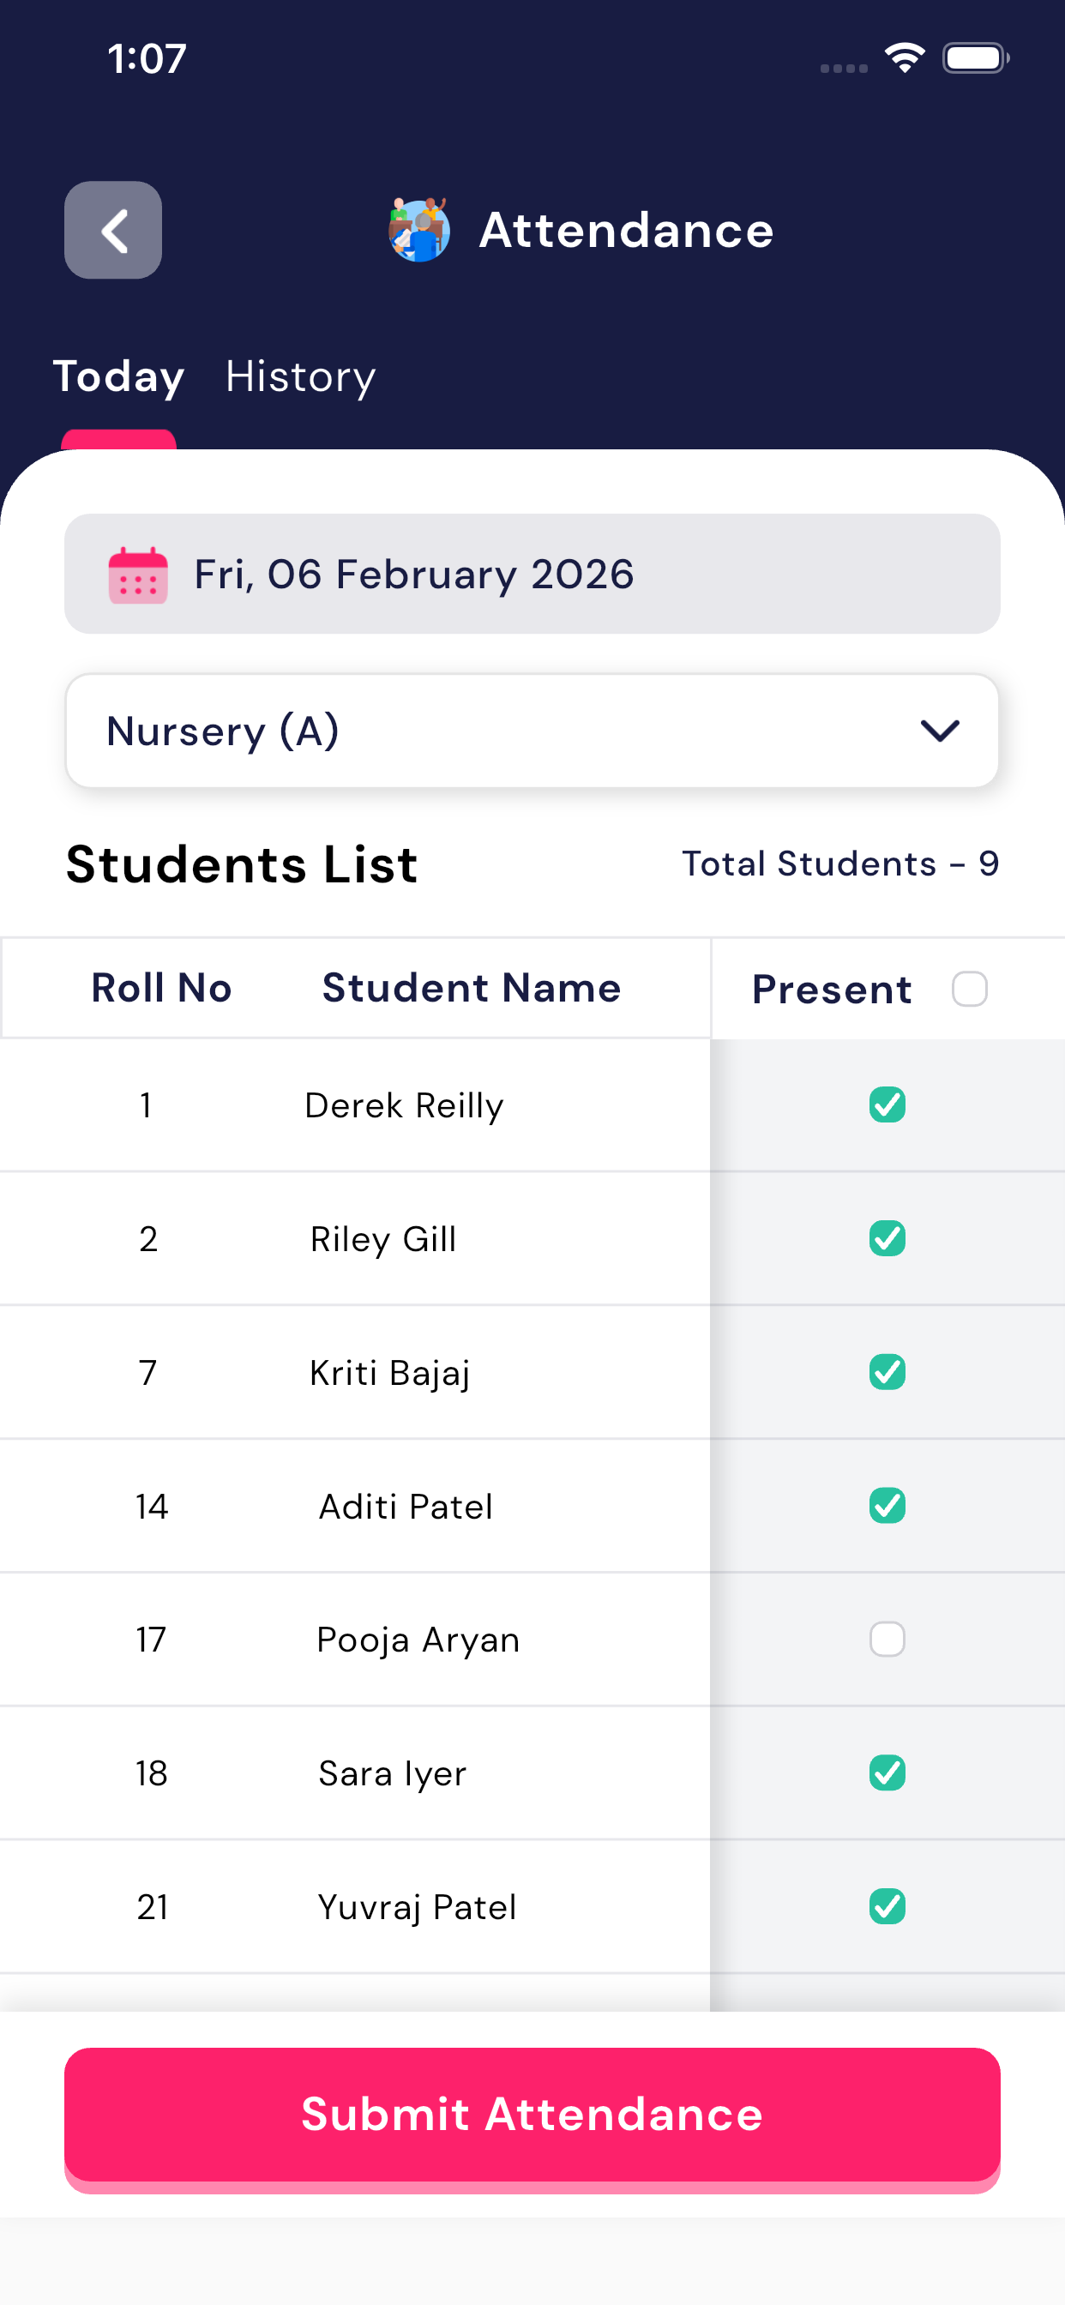The width and height of the screenshot is (1065, 2305).
Task: Mark Pooja Aryan as present
Action: (x=887, y=1640)
